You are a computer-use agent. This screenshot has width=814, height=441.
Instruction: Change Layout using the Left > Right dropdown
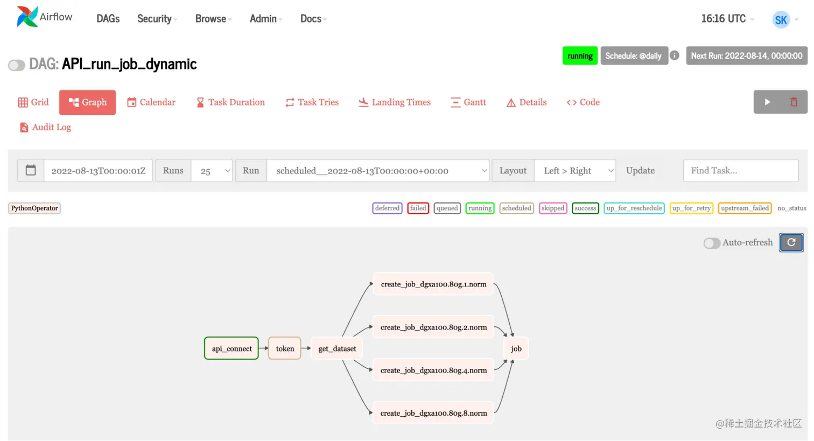point(574,170)
